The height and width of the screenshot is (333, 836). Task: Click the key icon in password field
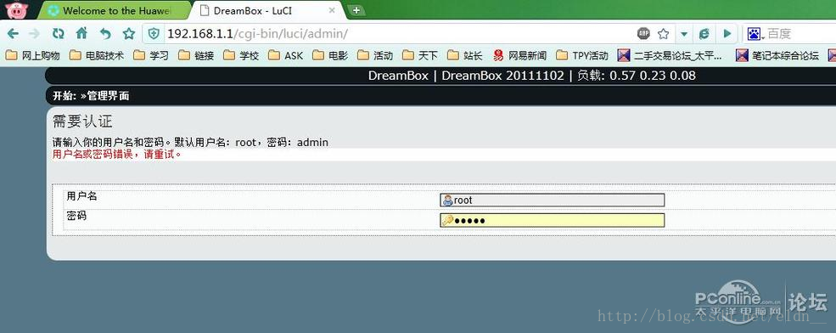point(448,220)
